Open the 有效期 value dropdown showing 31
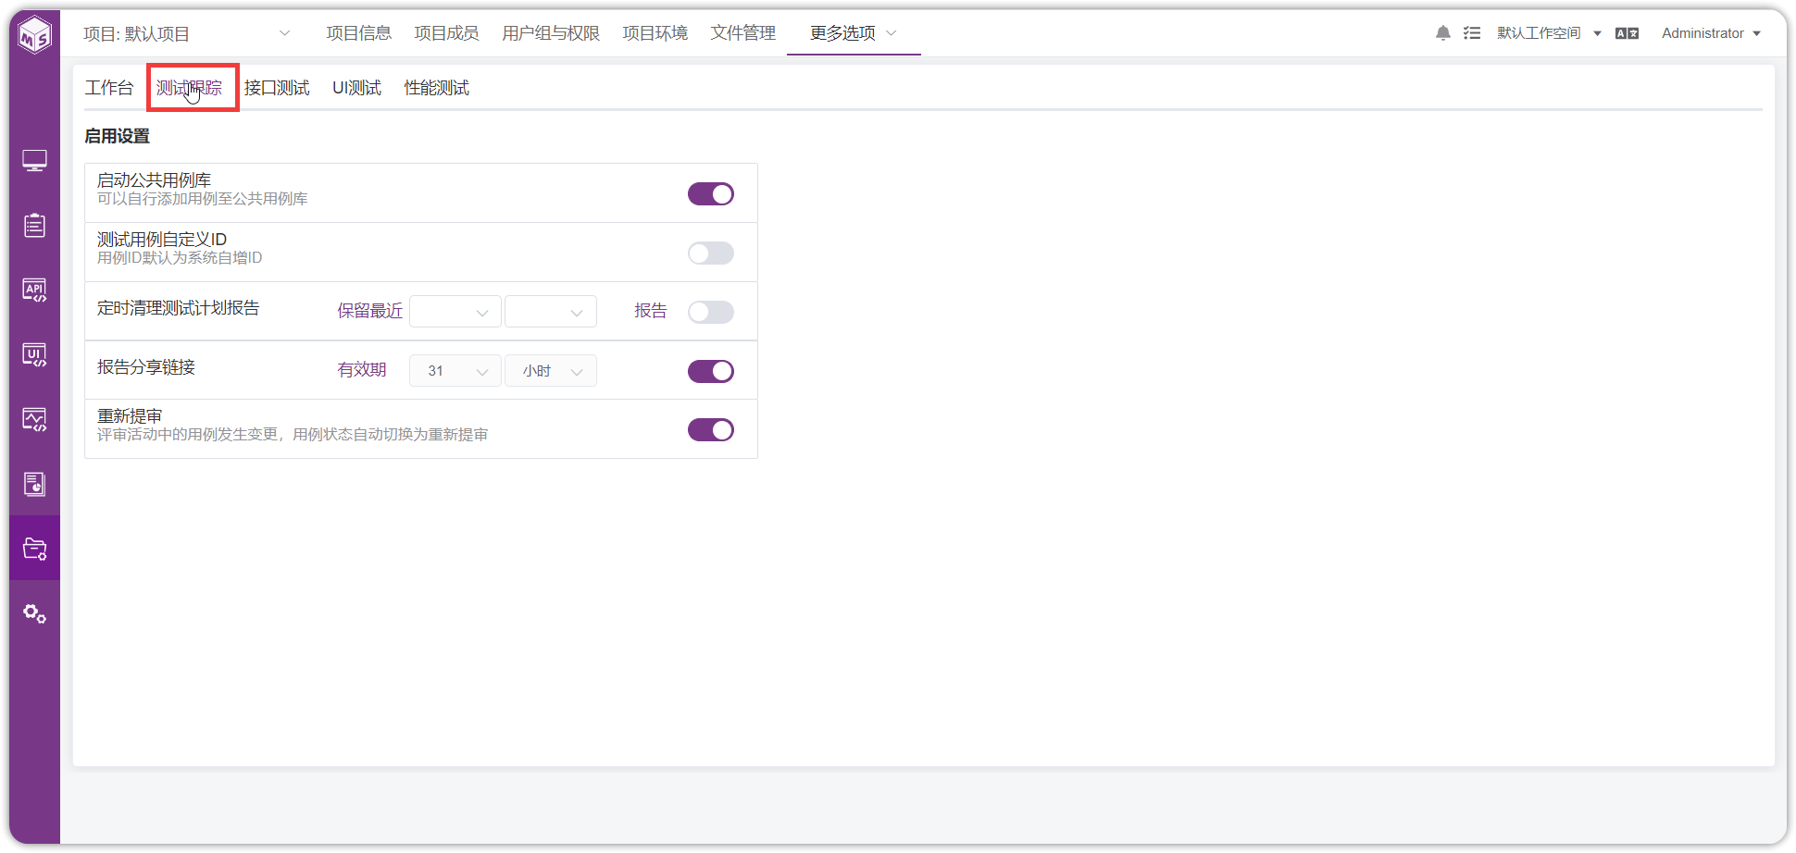The height and width of the screenshot is (853, 1796). (455, 371)
